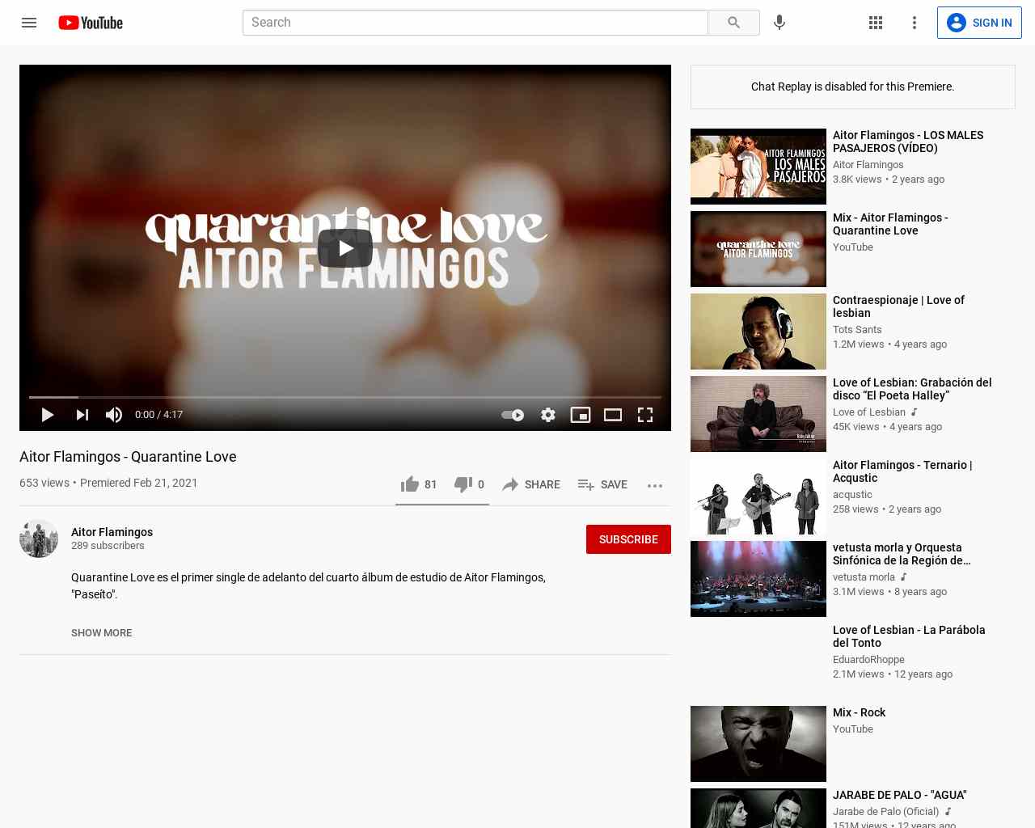Open Contraespionaje video thumbnail
This screenshot has height=828, width=1035.
tap(758, 332)
